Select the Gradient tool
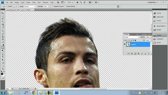 pyautogui.click(x=3, y=45)
